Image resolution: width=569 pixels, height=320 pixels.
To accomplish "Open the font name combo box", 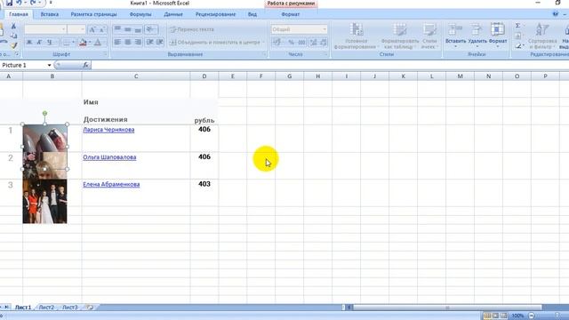I will tap(45, 29).
